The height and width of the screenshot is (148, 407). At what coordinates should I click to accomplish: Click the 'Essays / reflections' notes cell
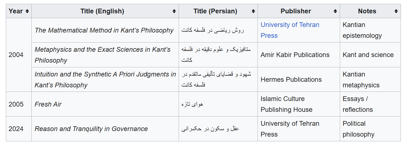point(358,104)
